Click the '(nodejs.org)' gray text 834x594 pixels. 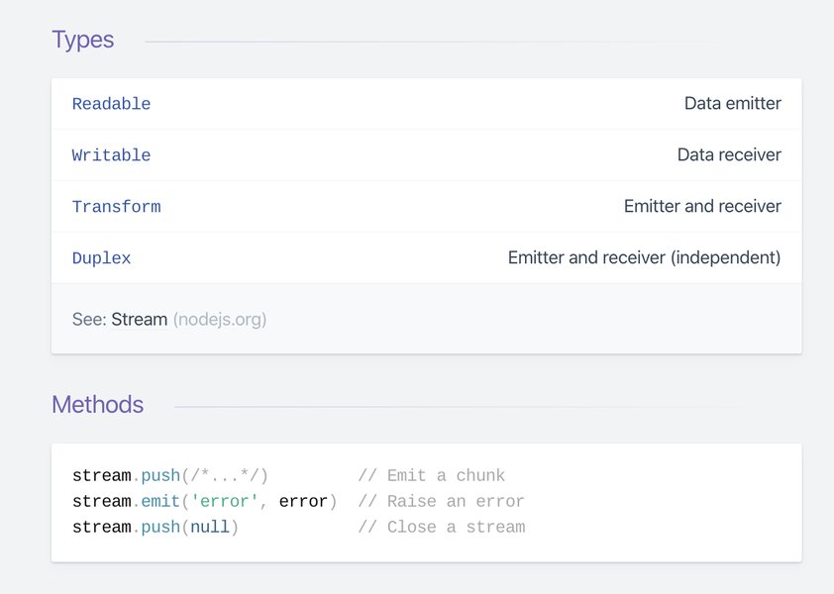click(220, 320)
